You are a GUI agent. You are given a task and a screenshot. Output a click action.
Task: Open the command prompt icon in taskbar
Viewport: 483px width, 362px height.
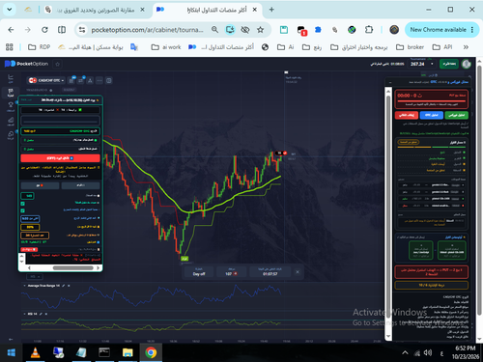click(104, 352)
